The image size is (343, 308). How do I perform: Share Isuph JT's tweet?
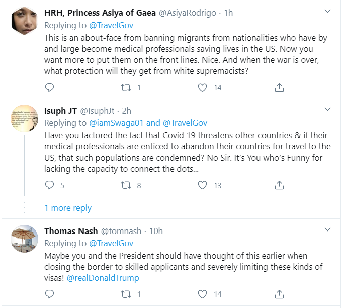[x=279, y=185]
